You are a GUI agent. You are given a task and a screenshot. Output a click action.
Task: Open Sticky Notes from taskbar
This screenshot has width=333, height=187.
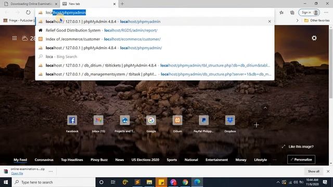[161, 182]
